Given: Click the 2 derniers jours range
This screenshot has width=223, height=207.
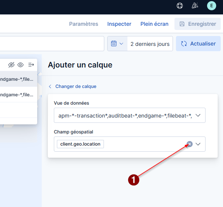Looking at the screenshot, I should click(x=150, y=44).
